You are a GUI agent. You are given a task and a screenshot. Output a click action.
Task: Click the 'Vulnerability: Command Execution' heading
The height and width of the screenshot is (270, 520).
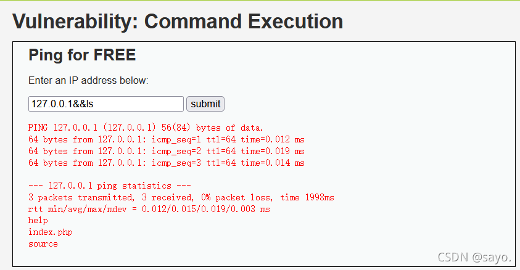178,22
